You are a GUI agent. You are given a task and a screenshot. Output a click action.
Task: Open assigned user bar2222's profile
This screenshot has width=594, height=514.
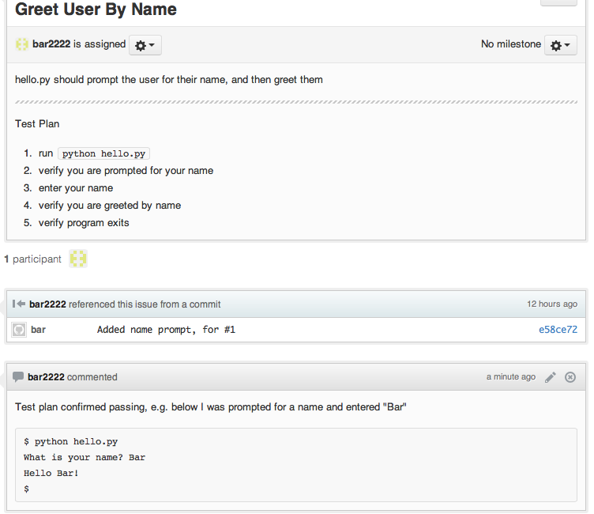(x=51, y=44)
